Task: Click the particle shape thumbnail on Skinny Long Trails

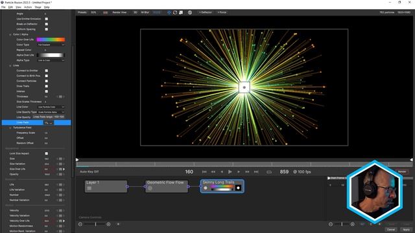Action: 238,188
